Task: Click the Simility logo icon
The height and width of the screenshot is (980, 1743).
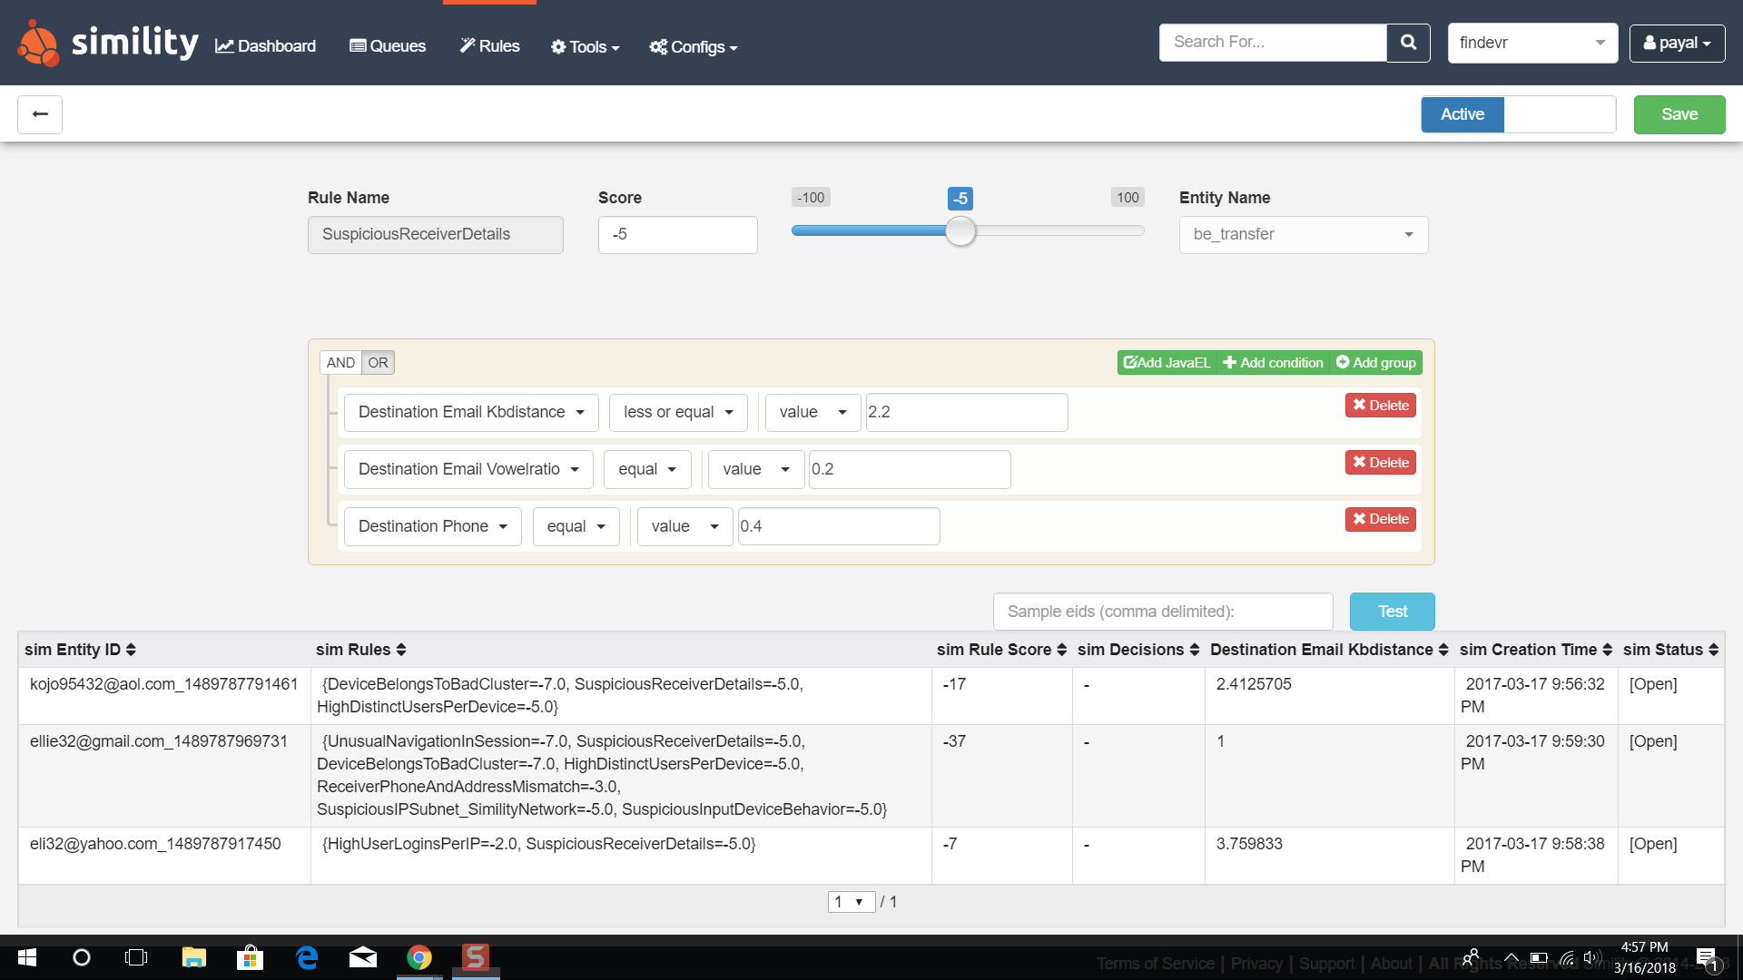Action: click(x=38, y=43)
